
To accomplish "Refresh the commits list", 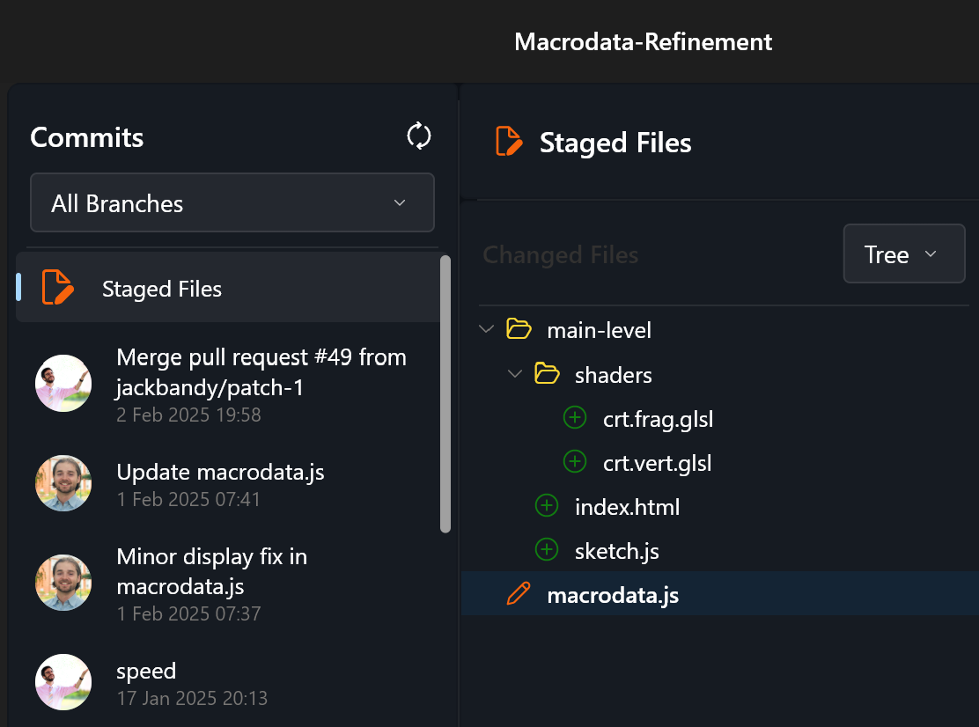I will [418, 136].
